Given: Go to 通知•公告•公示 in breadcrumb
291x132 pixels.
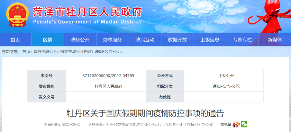Looking at the screenshot, I should (108, 52).
